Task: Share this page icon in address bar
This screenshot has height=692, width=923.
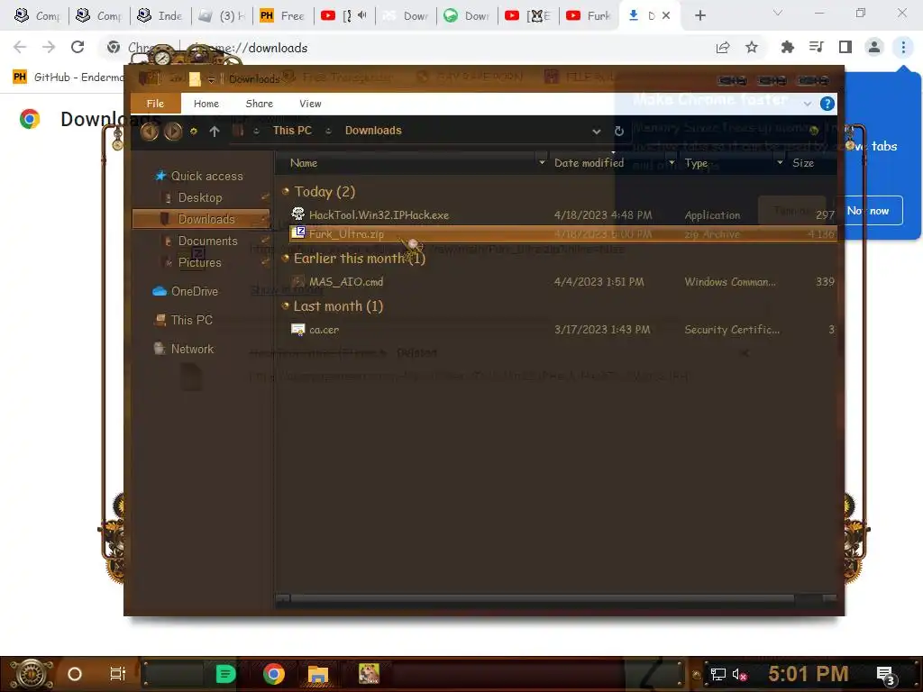Action: (723, 47)
